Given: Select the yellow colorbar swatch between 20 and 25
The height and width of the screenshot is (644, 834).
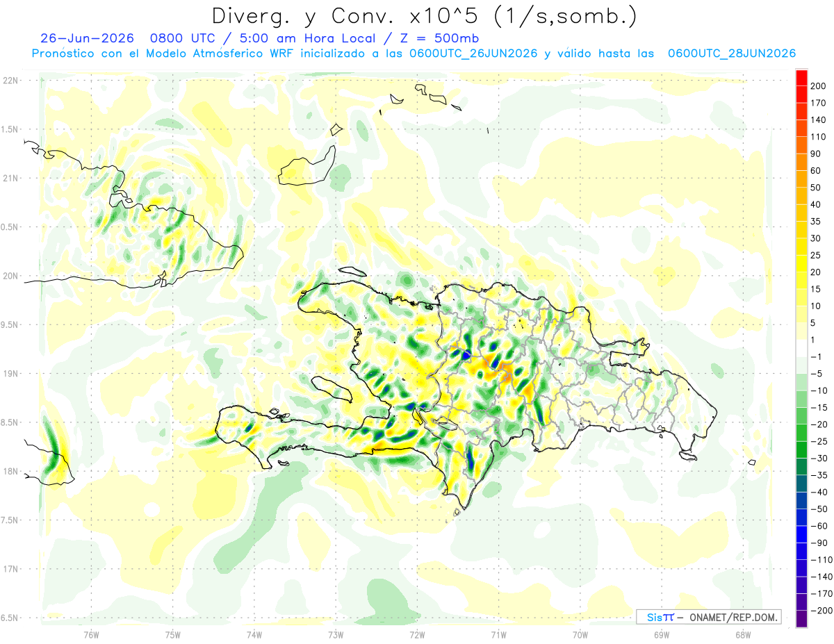Looking at the screenshot, I should coord(801,264).
